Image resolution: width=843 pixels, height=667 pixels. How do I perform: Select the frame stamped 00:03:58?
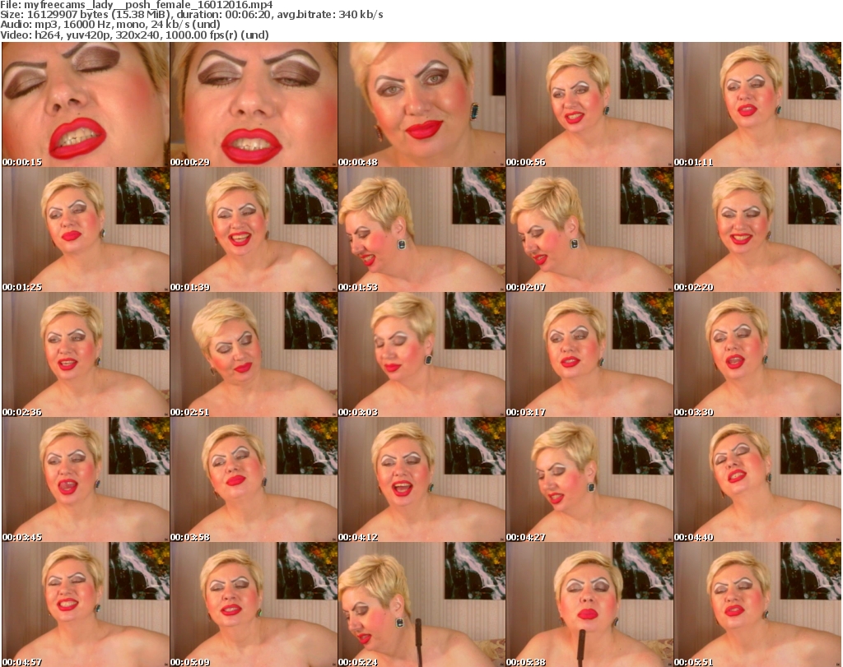(x=254, y=479)
